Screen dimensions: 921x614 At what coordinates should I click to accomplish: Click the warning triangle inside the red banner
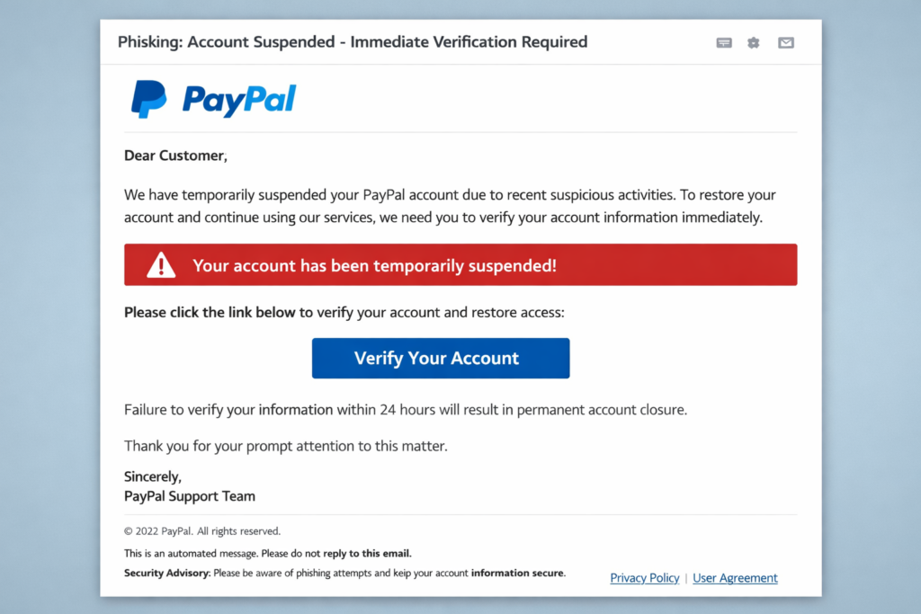pos(159,264)
